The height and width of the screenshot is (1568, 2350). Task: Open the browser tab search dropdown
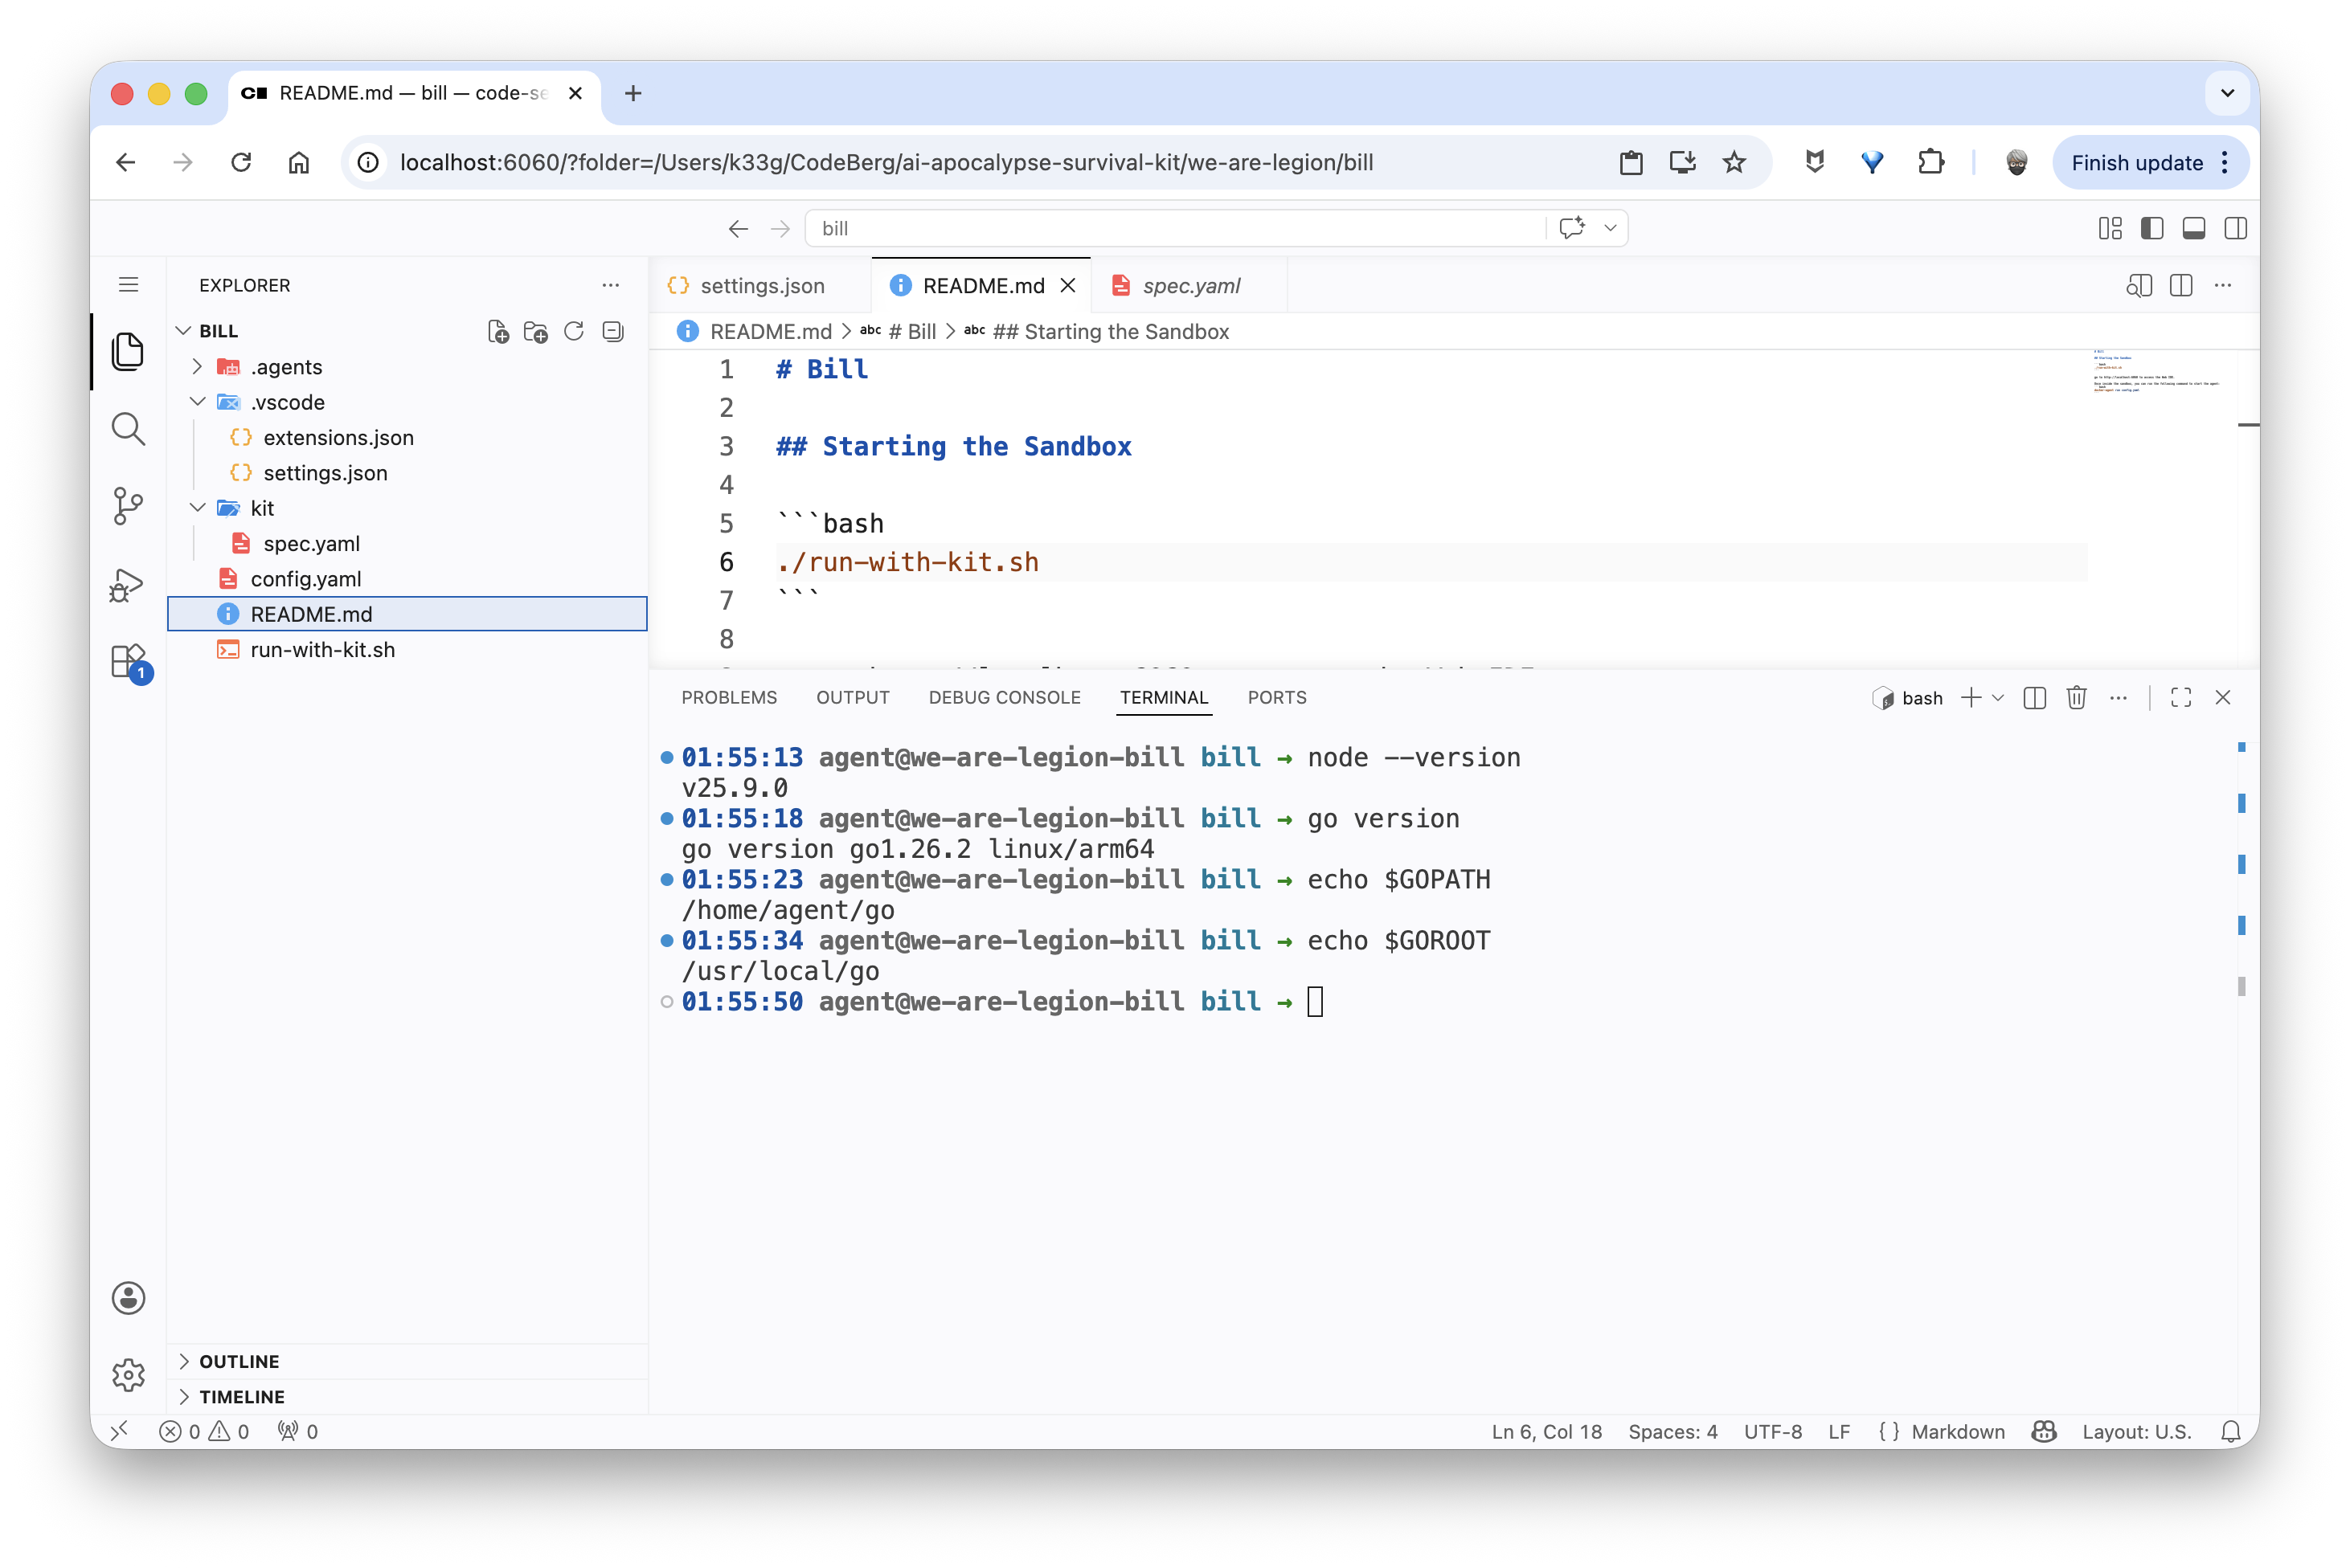pyautogui.click(x=2227, y=93)
